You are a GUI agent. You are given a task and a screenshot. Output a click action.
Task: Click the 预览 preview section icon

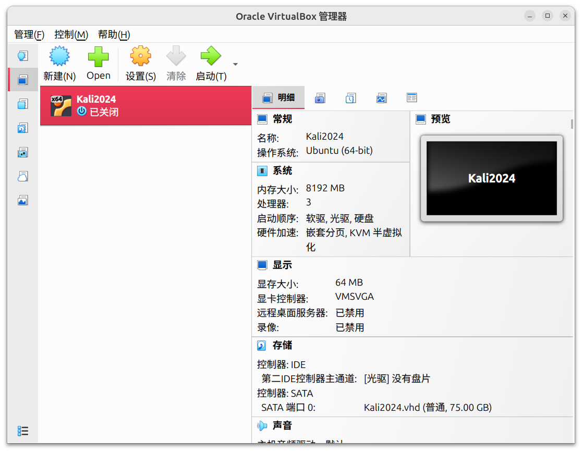tap(420, 119)
